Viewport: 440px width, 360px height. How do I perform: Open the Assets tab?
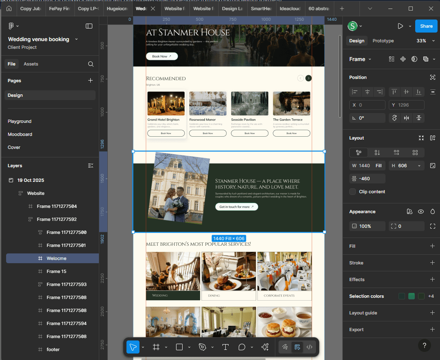tap(31, 64)
